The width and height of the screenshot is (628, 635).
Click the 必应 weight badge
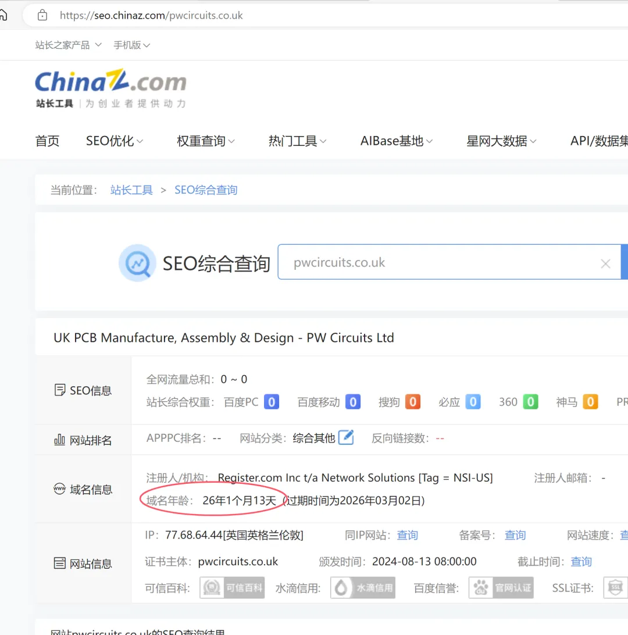click(473, 402)
